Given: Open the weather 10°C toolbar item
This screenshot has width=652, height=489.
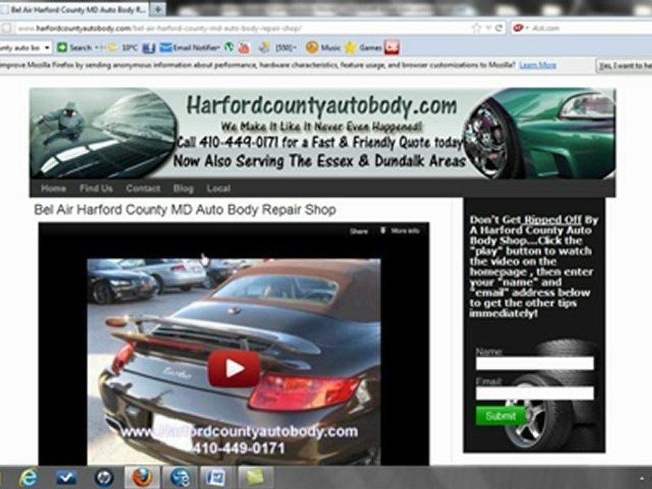Looking at the screenshot, I should [123, 48].
